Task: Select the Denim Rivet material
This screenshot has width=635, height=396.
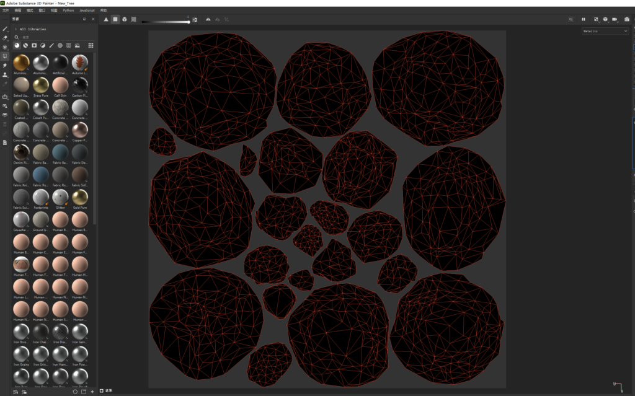Action: pos(21,152)
